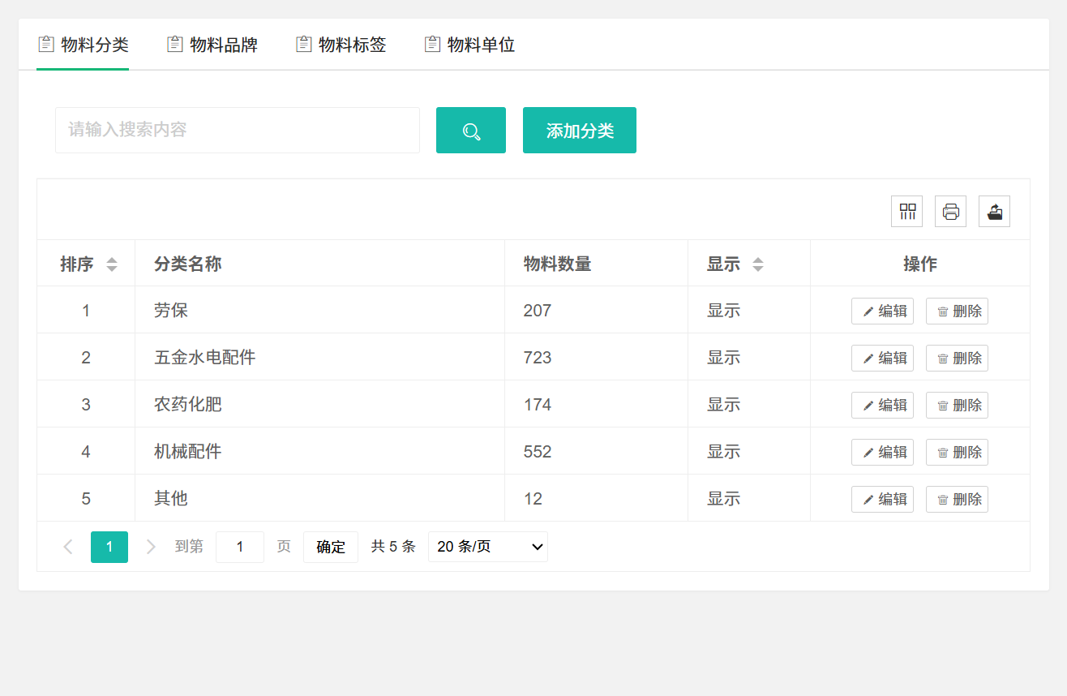The height and width of the screenshot is (696, 1067).
Task: Edit the 机械配件 category
Action: tap(882, 452)
